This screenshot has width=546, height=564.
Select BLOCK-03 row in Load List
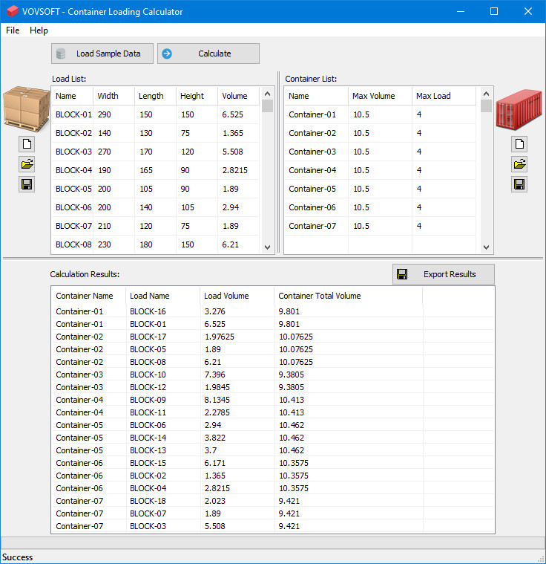pyautogui.click(x=74, y=152)
